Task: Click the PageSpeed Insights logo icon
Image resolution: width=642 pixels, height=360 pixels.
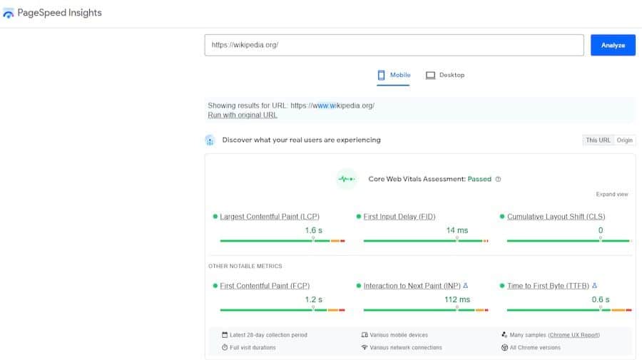Action: [9, 13]
